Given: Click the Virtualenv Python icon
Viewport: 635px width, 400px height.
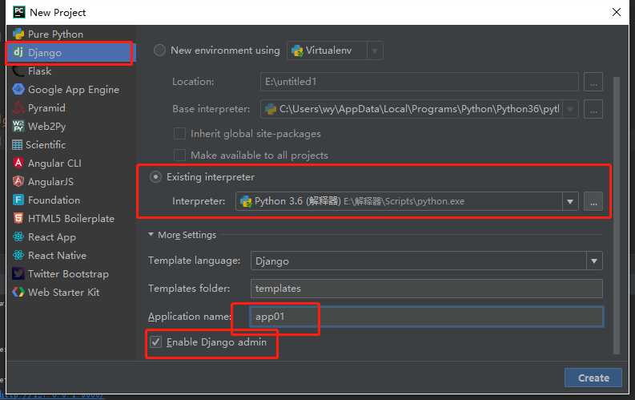Looking at the screenshot, I should (x=297, y=51).
